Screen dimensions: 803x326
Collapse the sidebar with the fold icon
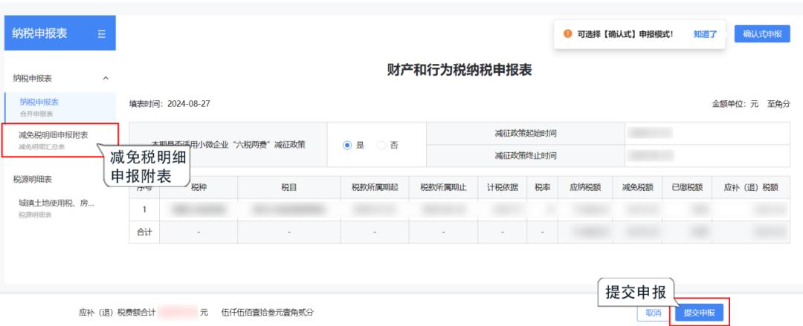[102, 33]
